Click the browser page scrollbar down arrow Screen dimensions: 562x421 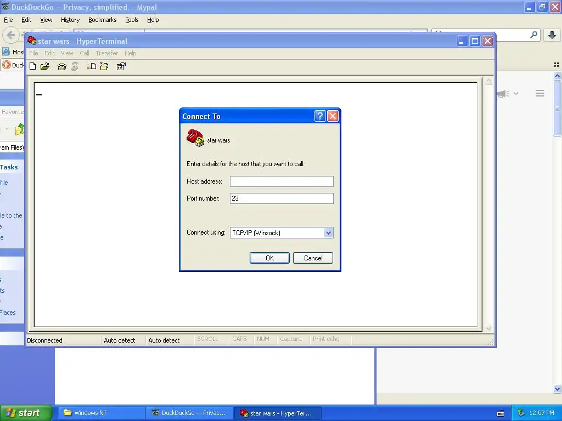(557, 389)
